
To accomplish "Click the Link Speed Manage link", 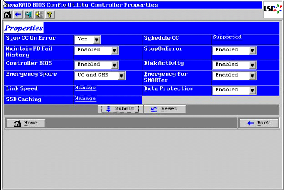I will point(85,88).
